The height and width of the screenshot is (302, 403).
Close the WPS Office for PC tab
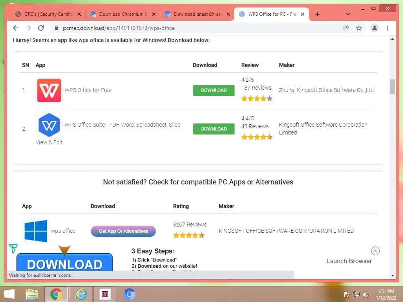click(x=303, y=14)
